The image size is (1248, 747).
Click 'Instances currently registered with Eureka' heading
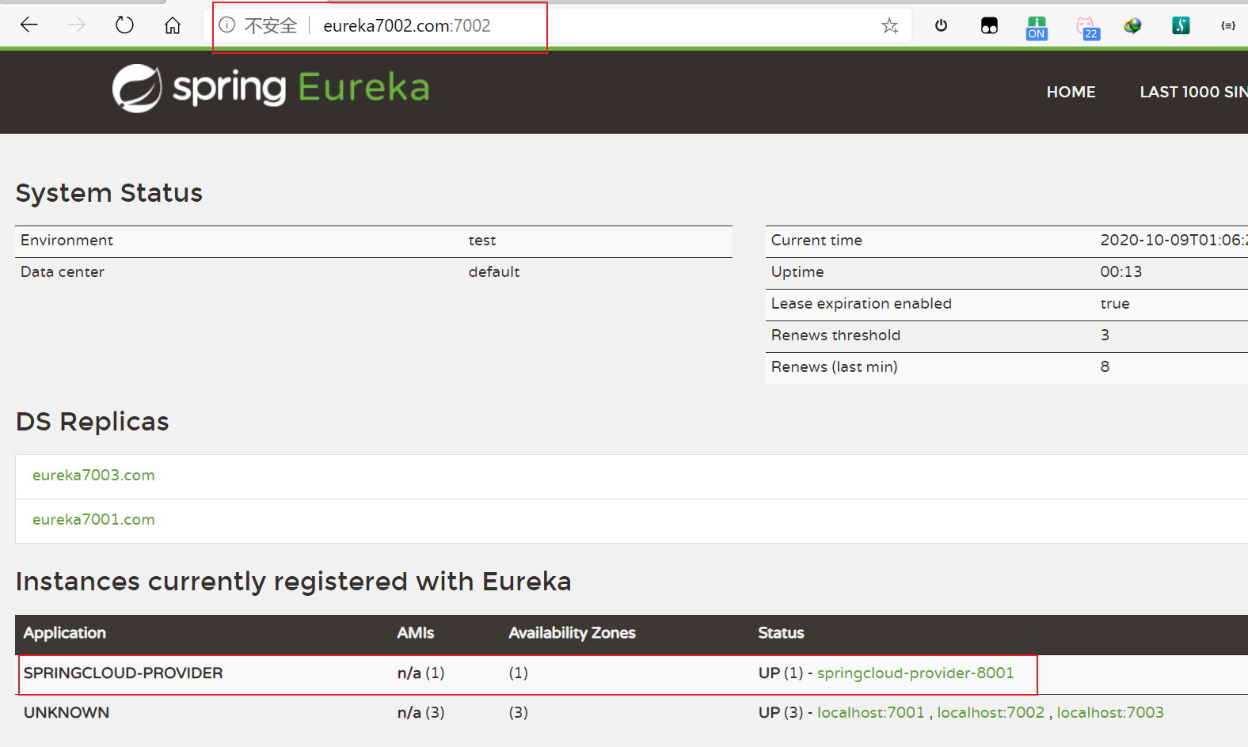coord(294,582)
